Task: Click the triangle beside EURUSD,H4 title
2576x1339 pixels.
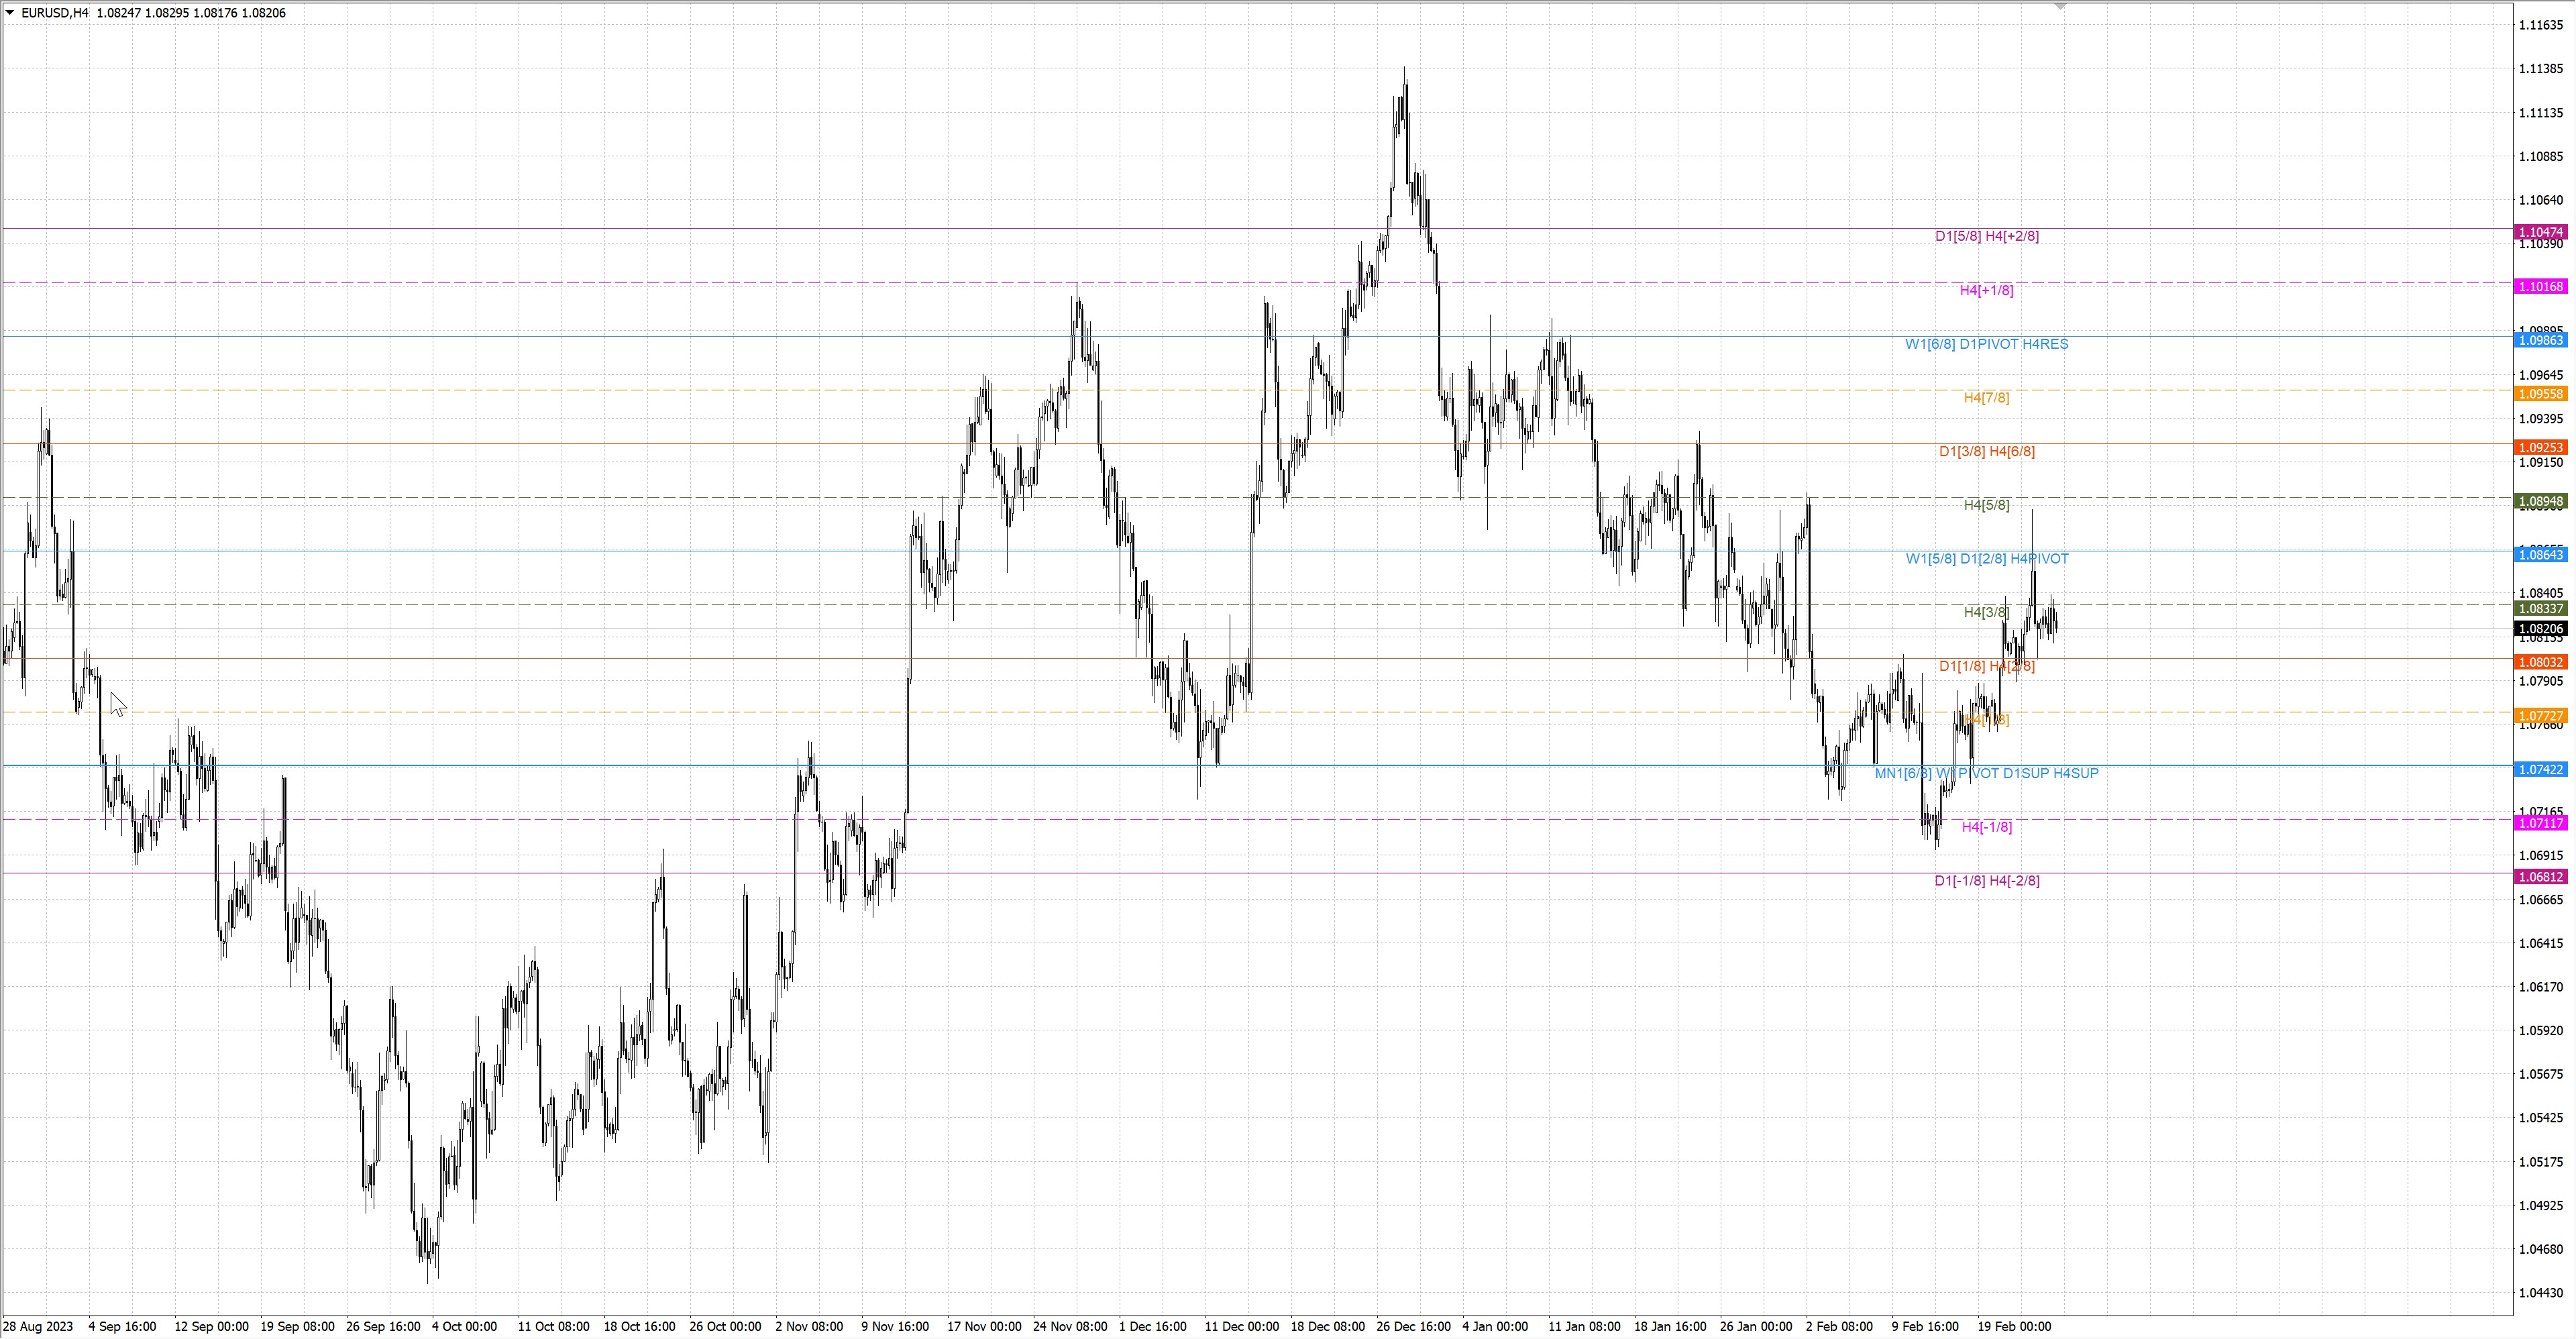Action: click(10, 13)
